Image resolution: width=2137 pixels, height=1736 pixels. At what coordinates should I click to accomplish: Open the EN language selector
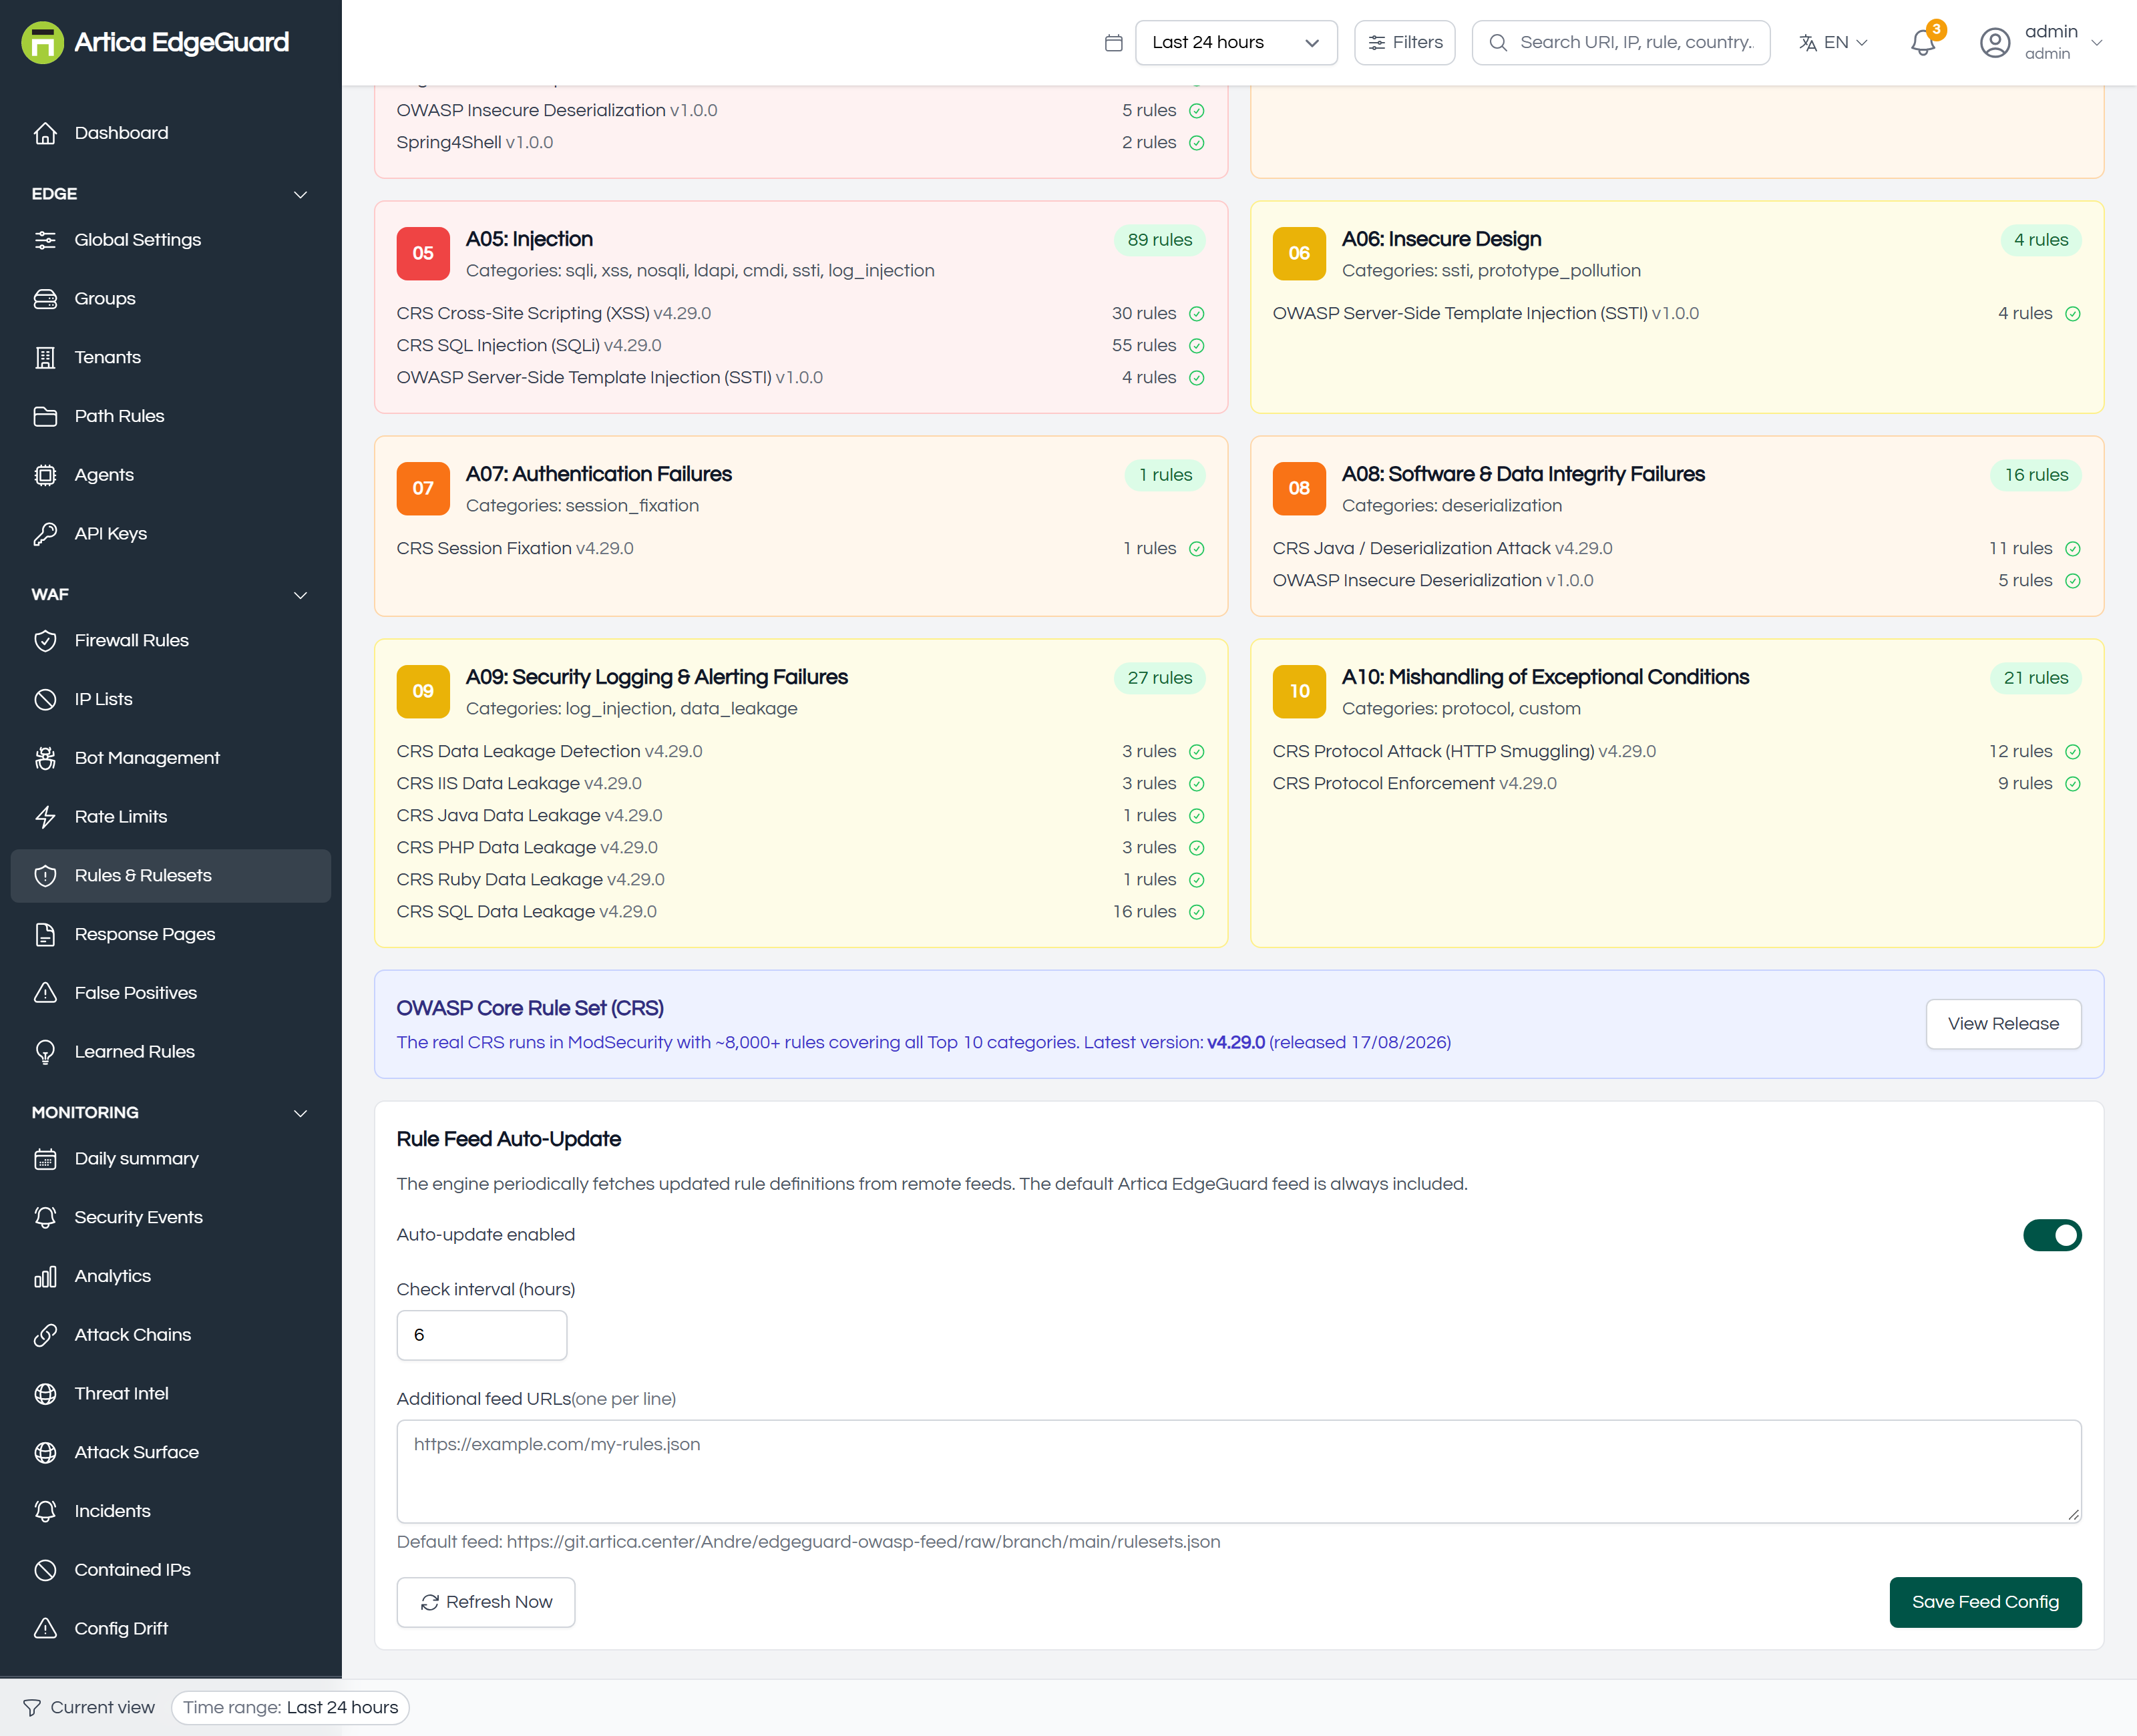click(x=1833, y=43)
